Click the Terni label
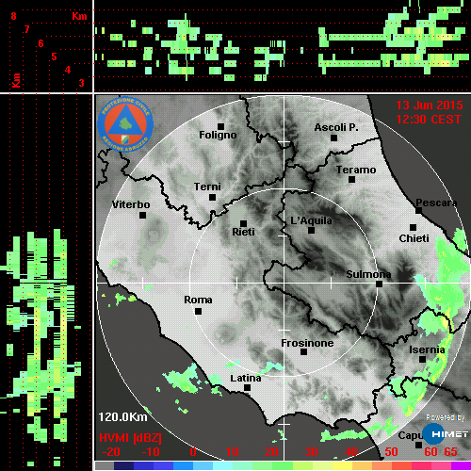 (207, 187)
